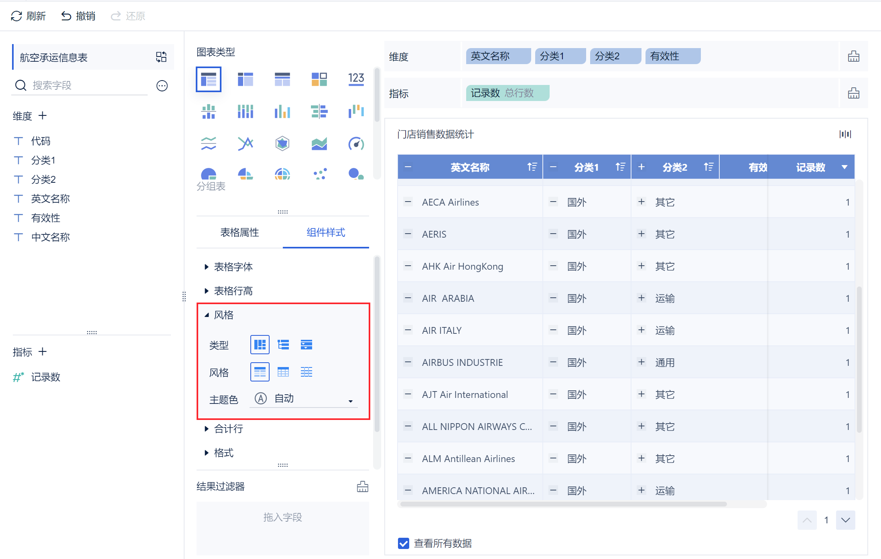
Task: Select the 英文名称 dimension pill
Action: pyautogui.click(x=498, y=56)
